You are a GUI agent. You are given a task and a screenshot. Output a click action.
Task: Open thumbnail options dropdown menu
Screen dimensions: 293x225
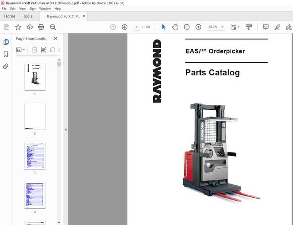point(20,50)
